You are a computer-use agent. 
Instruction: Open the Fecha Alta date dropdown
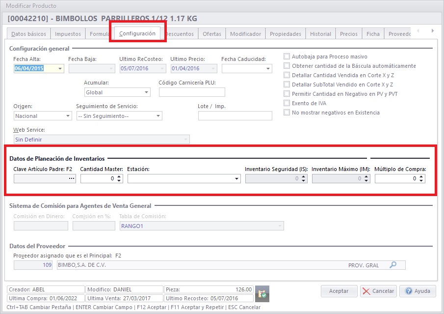click(60, 69)
